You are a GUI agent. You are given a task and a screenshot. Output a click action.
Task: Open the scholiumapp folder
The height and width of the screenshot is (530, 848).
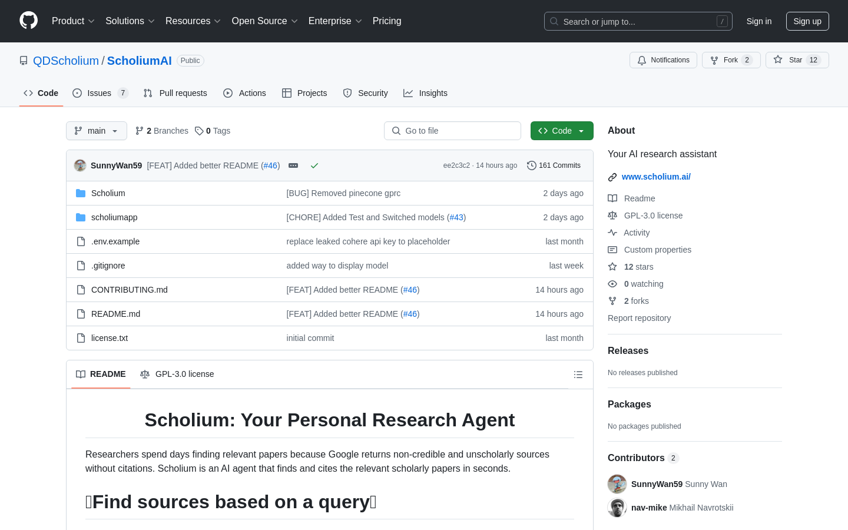pos(114,217)
